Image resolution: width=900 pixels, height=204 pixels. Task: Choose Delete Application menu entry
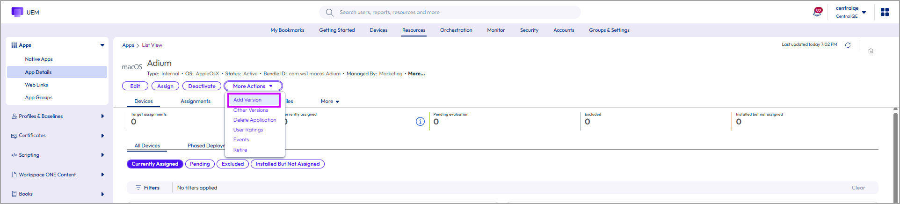[255, 120]
